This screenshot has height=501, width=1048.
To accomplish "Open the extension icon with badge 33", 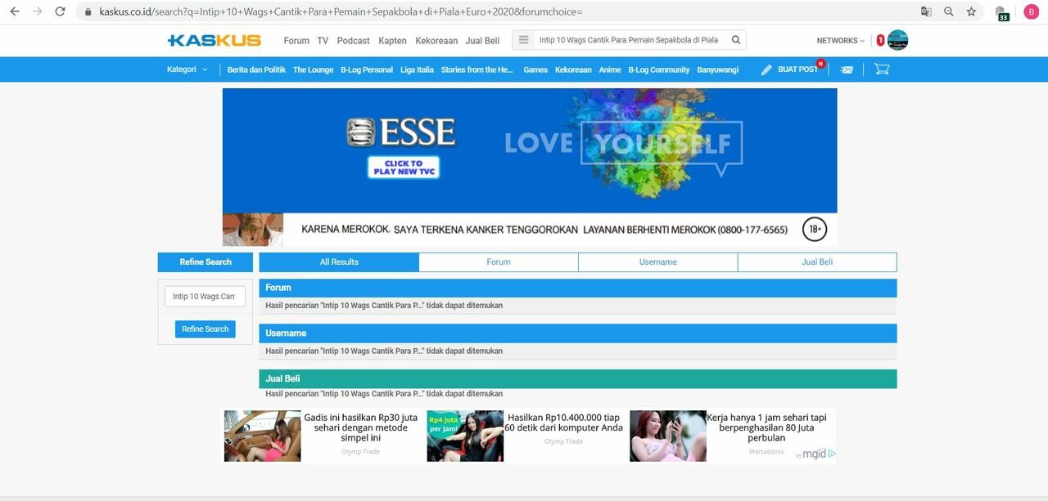I will point(1001,12).
